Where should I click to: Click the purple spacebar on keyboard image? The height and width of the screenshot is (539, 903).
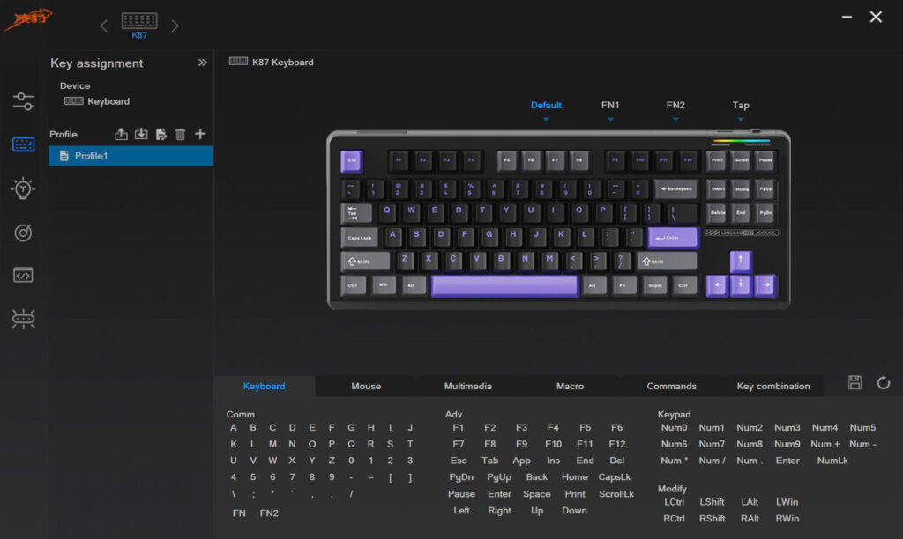[504, 286]
